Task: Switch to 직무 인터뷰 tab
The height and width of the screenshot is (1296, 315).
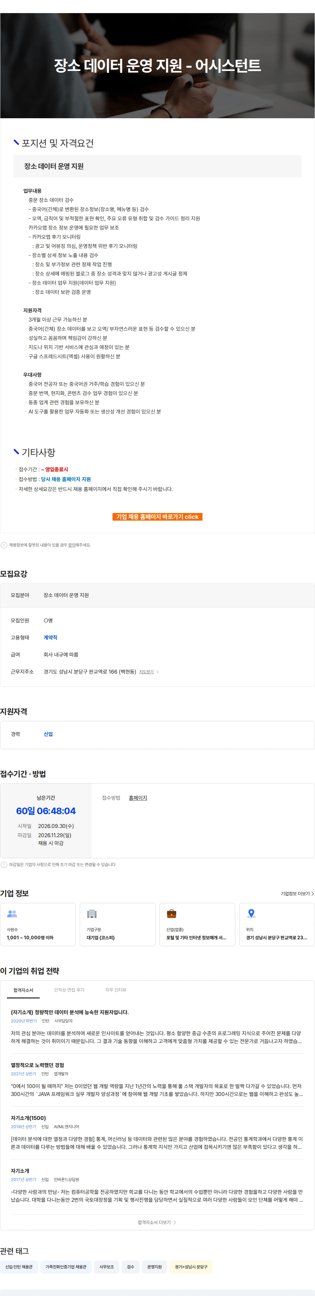Action: (x=115, y=990)
